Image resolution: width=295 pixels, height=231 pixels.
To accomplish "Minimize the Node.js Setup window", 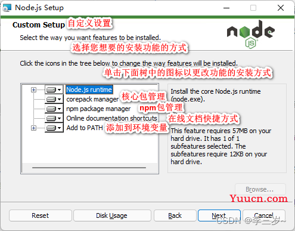I will [226, 8].
